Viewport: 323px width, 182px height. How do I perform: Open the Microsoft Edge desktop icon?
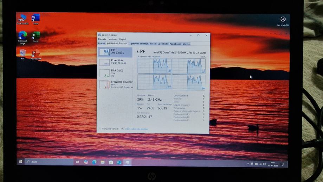22,36
